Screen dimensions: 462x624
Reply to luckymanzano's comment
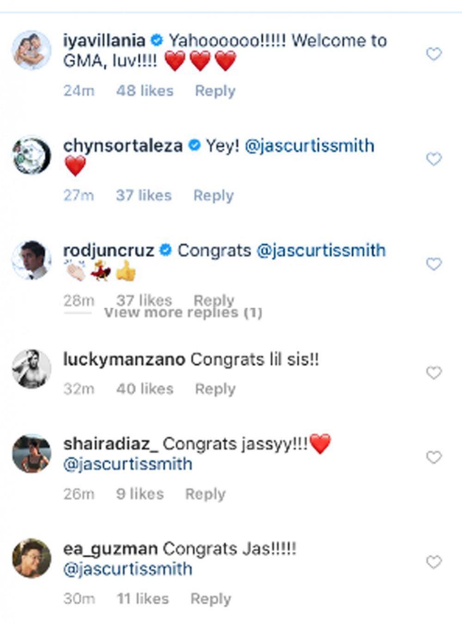click(x=215, y=389)
